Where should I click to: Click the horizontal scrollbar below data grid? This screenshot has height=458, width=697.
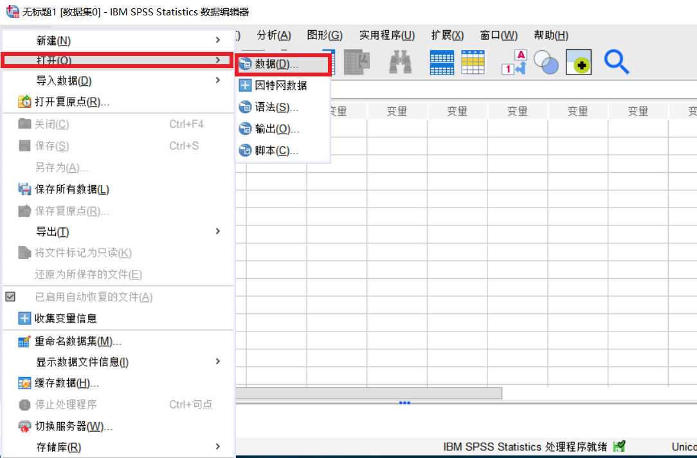tap(368, 392)
